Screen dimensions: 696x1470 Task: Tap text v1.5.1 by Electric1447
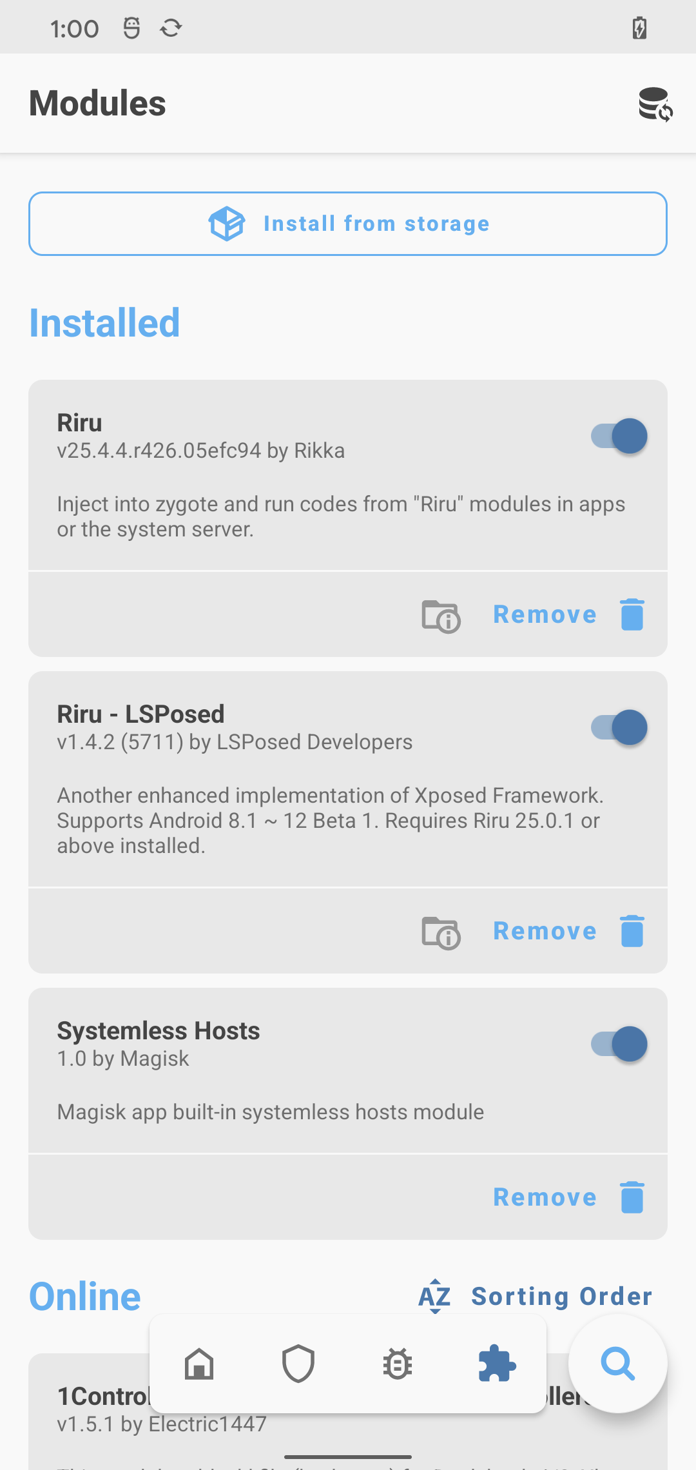[x=162, y=1424]
